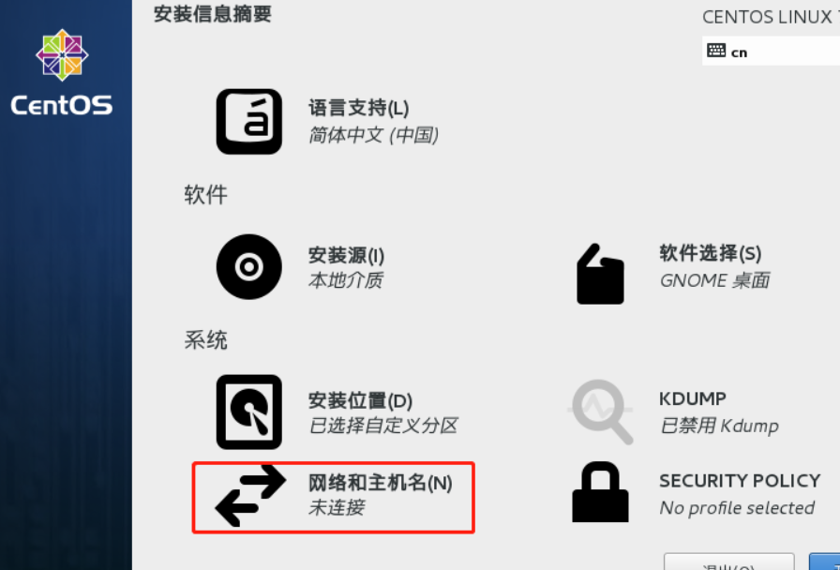The width and height of the screenshot is (840, 570).
Task: Open the network arrows icon
Action: (x=250, y=496)
